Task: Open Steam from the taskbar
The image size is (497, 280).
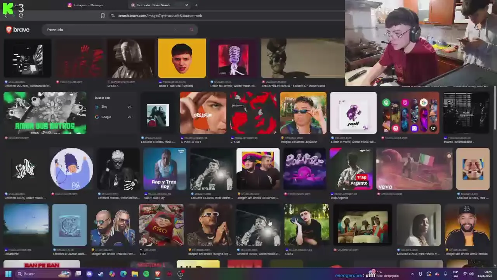Action: click(101, 274)
